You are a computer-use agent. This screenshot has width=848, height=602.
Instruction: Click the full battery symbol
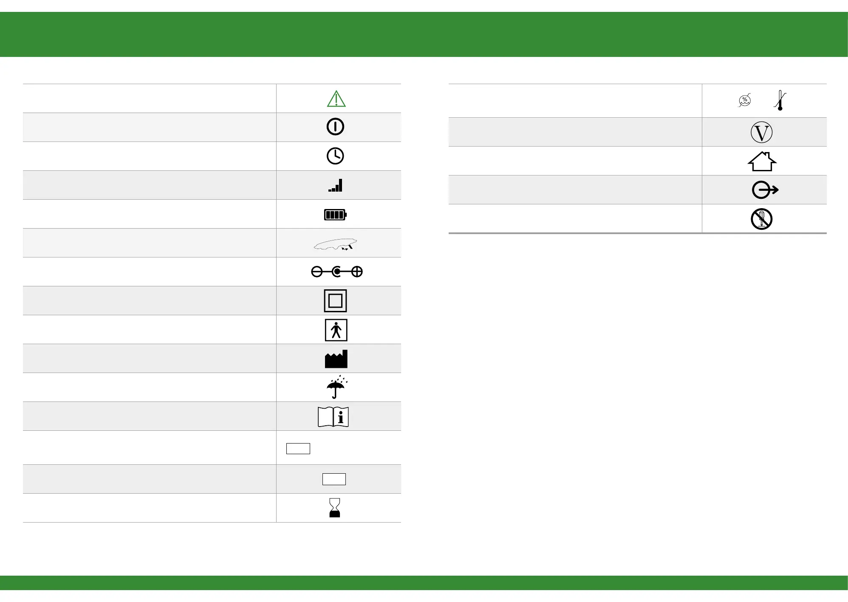(x=335, y=215)
